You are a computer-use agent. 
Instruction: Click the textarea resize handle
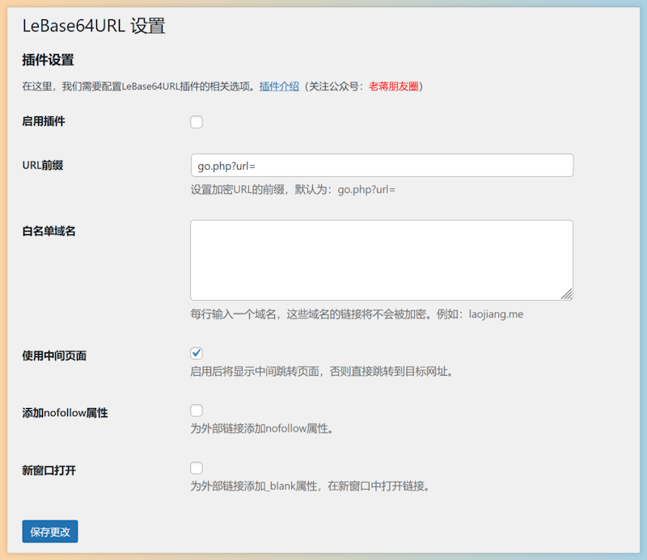[x=567, y=294]
